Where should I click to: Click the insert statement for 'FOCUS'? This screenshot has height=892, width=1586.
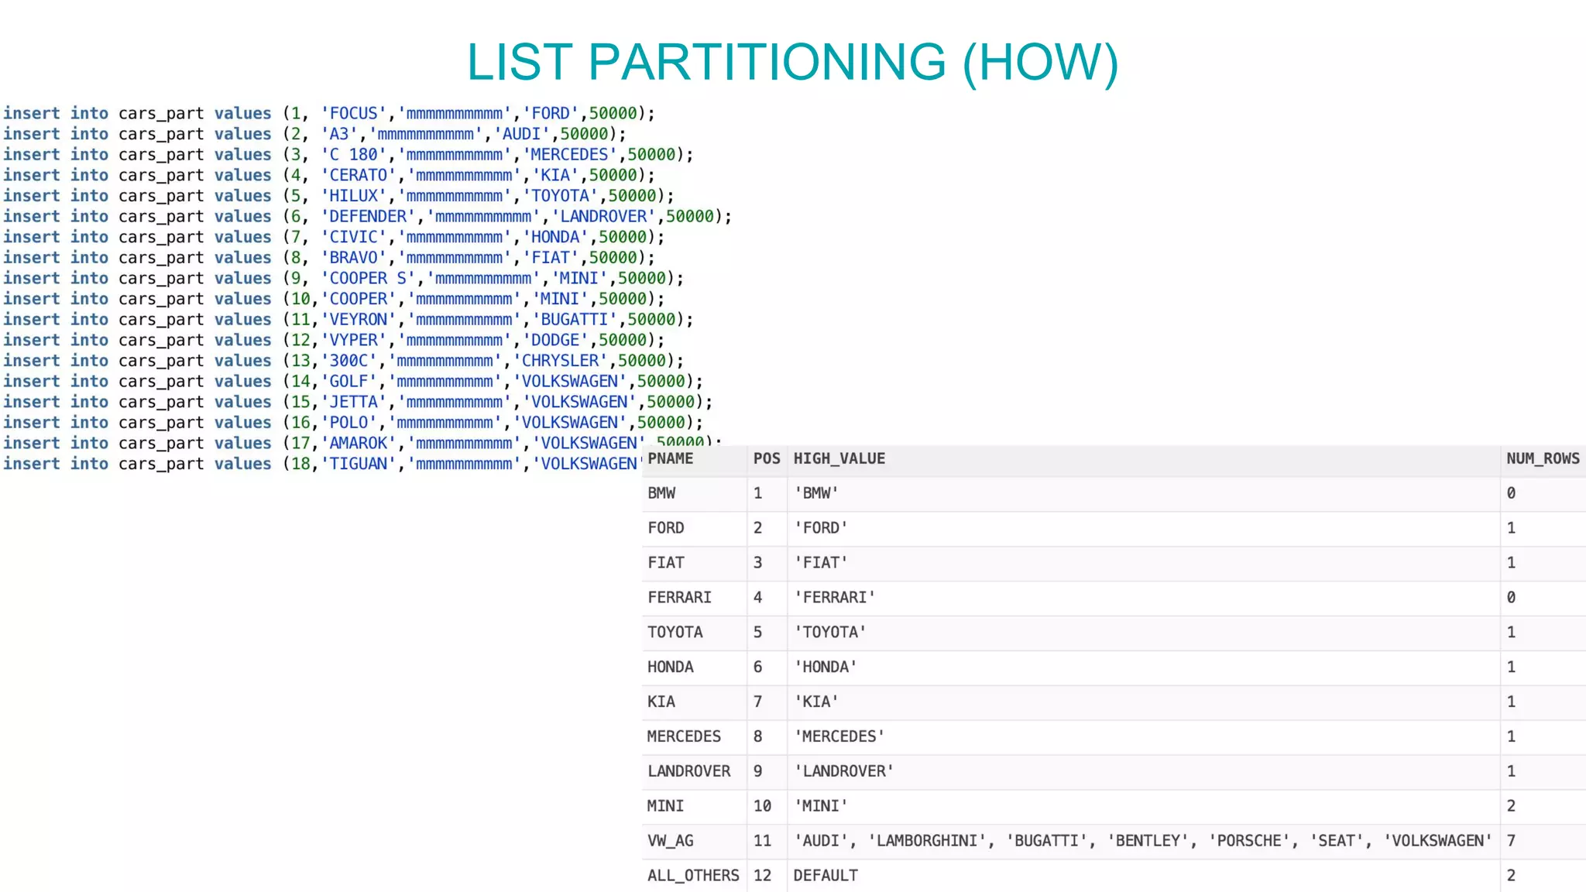click(x=329, y=114)
